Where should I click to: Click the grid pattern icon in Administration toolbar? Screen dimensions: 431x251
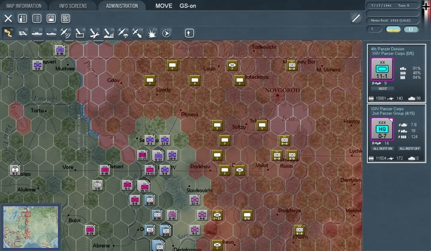click(65, 19)
